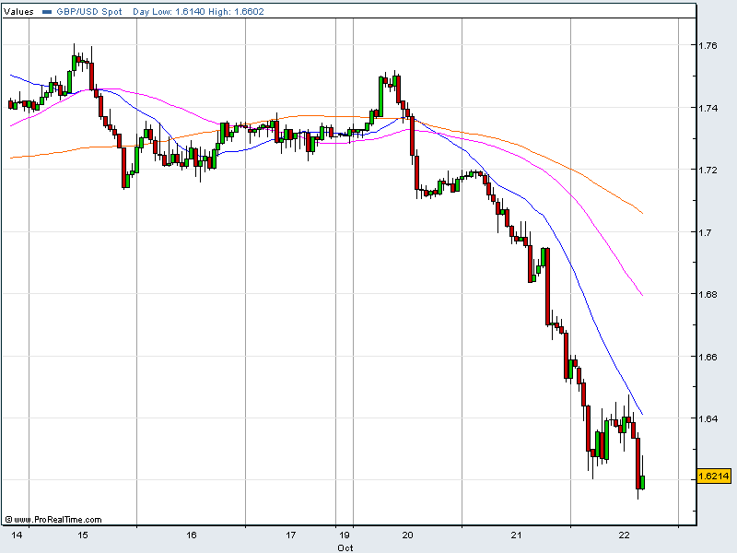
Task: Click the 1.74 price axis label
Action: (x=709, y=108)
